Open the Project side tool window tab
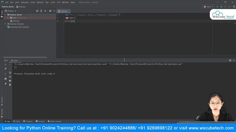This screenshot has height=132, width=236. pos(1,14)
